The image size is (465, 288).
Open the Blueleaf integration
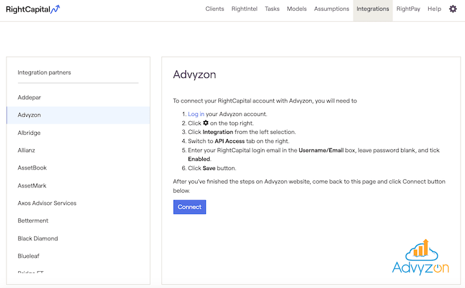coord(78,256)
